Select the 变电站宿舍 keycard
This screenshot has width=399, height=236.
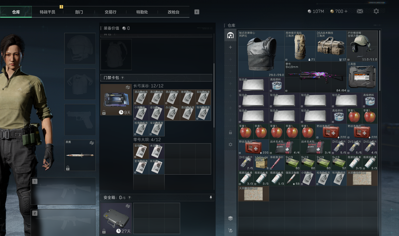(141, 167)
